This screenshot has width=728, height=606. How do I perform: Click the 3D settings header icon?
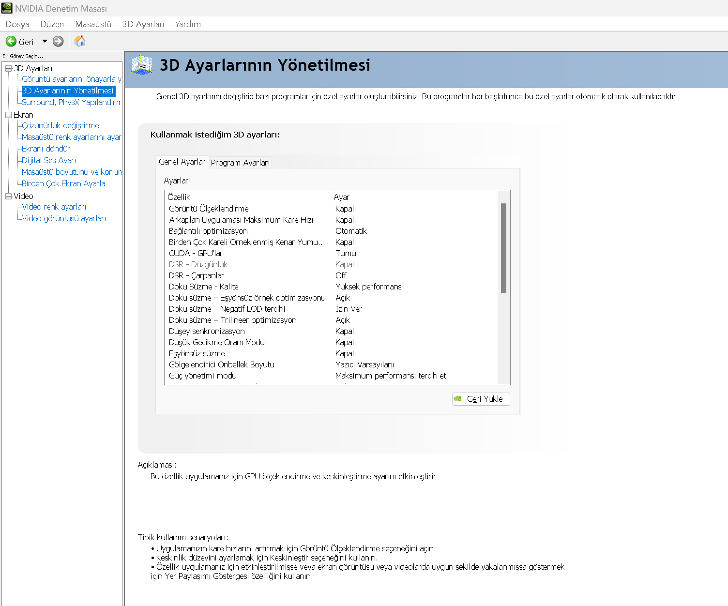[142, 65]
